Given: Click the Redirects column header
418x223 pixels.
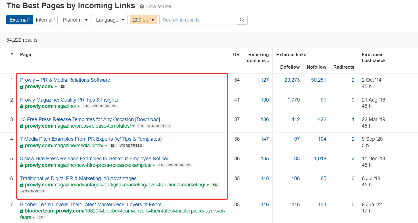Looking at the screenshot, I should tap(344, 67).
